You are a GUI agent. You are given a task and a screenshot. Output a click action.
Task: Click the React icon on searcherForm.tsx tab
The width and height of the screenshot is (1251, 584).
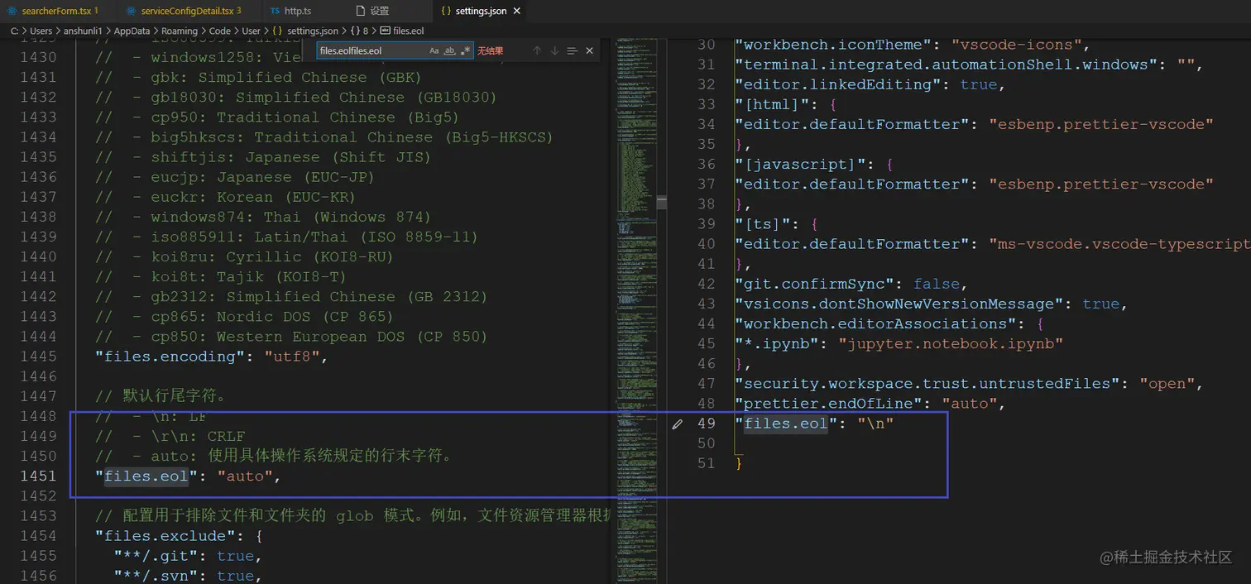pyautogui.click(x=12, y=11)
